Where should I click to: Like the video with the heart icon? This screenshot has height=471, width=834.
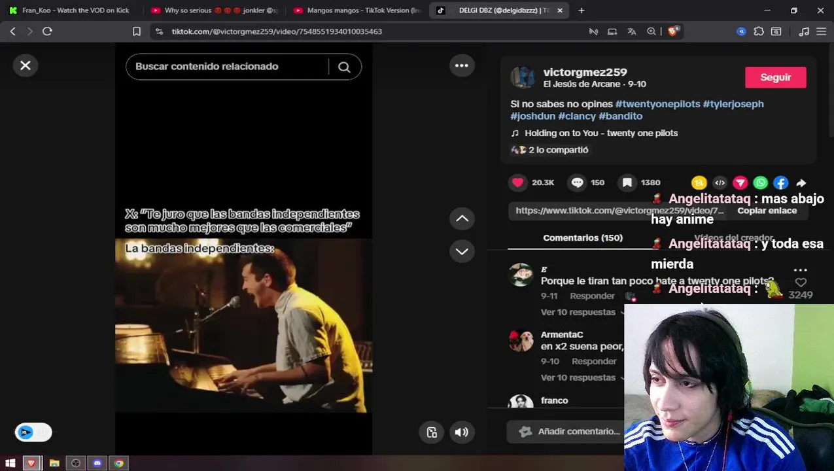(x=518, y=183)
